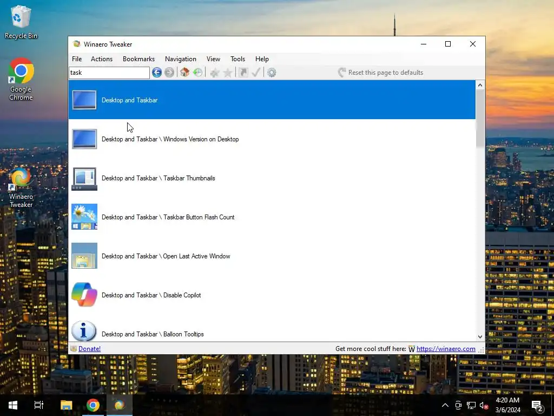
Task: Click the vertical scrollbar thumb
Action: (x=480, y=118)
